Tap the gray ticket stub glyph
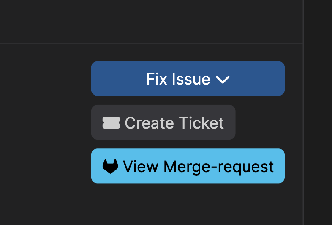The width and height of the screenshot is (332, 225). (112, 123)
